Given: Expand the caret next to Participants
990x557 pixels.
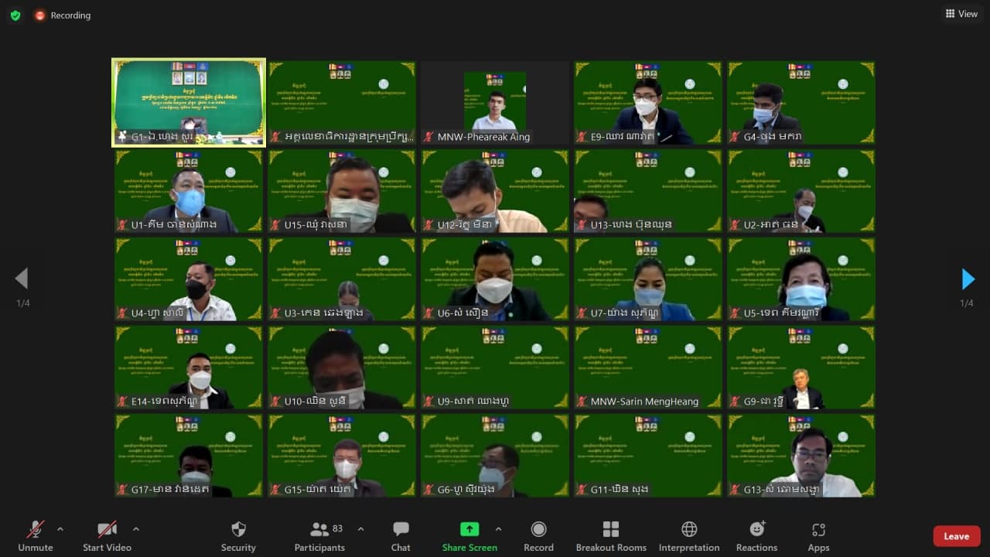Looking at the screenshot, I should 360,529.
